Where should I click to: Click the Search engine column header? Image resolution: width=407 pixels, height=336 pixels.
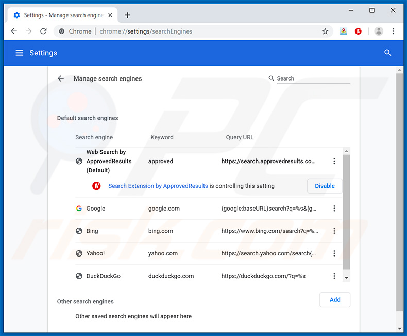[x=94, y=137]
